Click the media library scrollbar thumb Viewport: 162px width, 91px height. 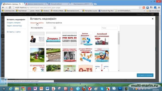119,39
